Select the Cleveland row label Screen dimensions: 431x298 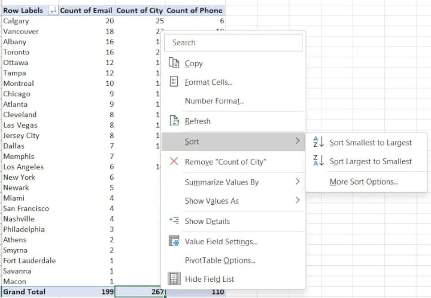coord(20,115)
